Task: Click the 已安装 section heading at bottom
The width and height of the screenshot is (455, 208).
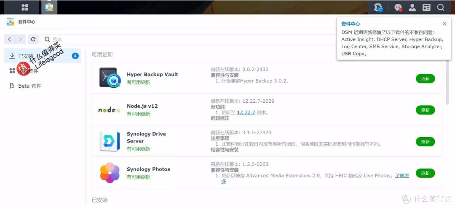Action: pos(99,200)
